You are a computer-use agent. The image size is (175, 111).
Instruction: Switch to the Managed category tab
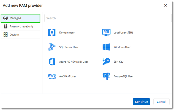21,18
